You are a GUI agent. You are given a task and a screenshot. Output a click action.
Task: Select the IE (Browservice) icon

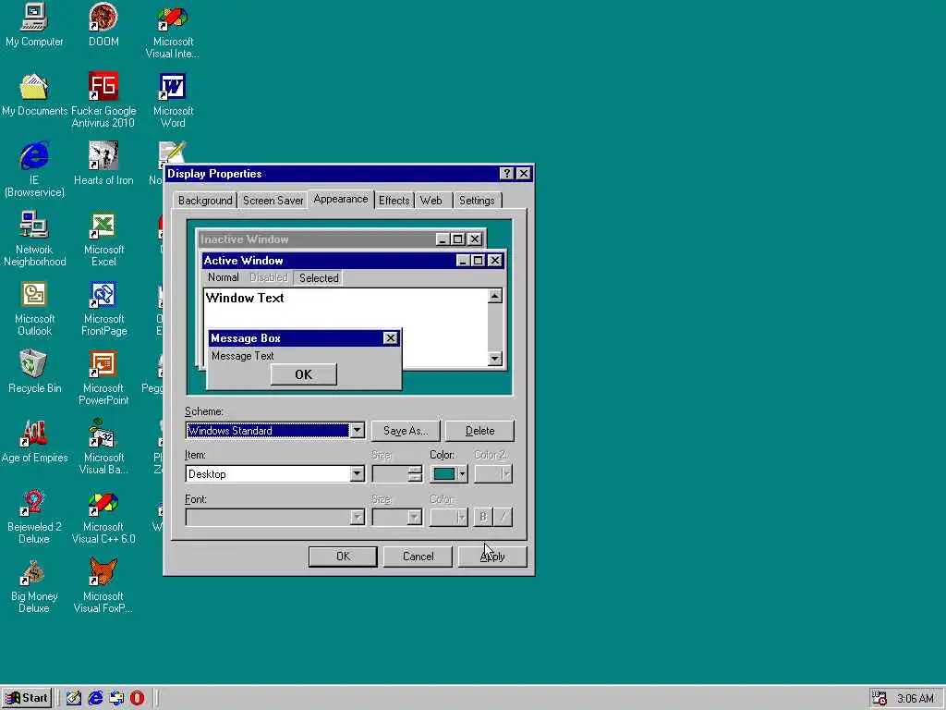coord(34,170)
